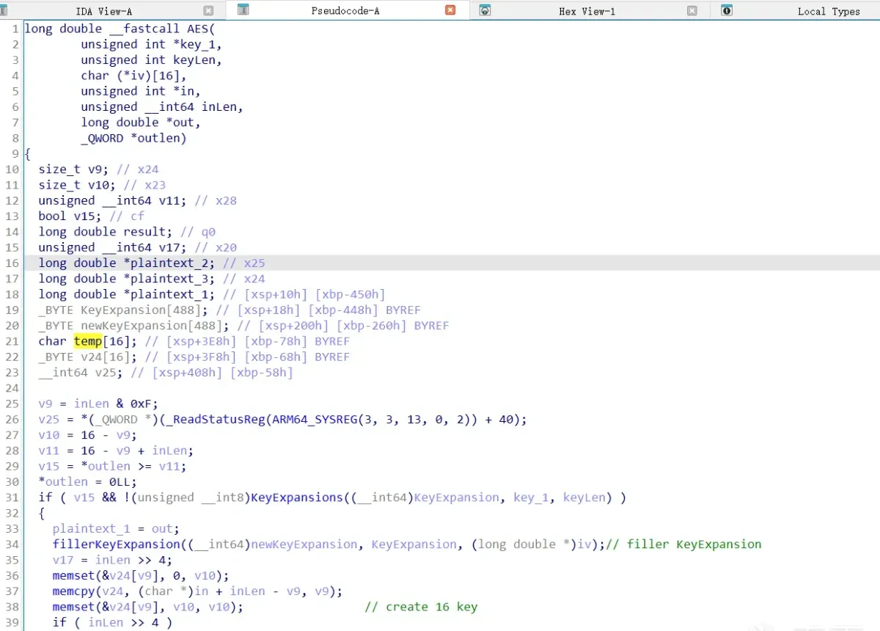Click line number 25 in the gutter
Viewport: 880px width, 631px height.
point(12,404)
